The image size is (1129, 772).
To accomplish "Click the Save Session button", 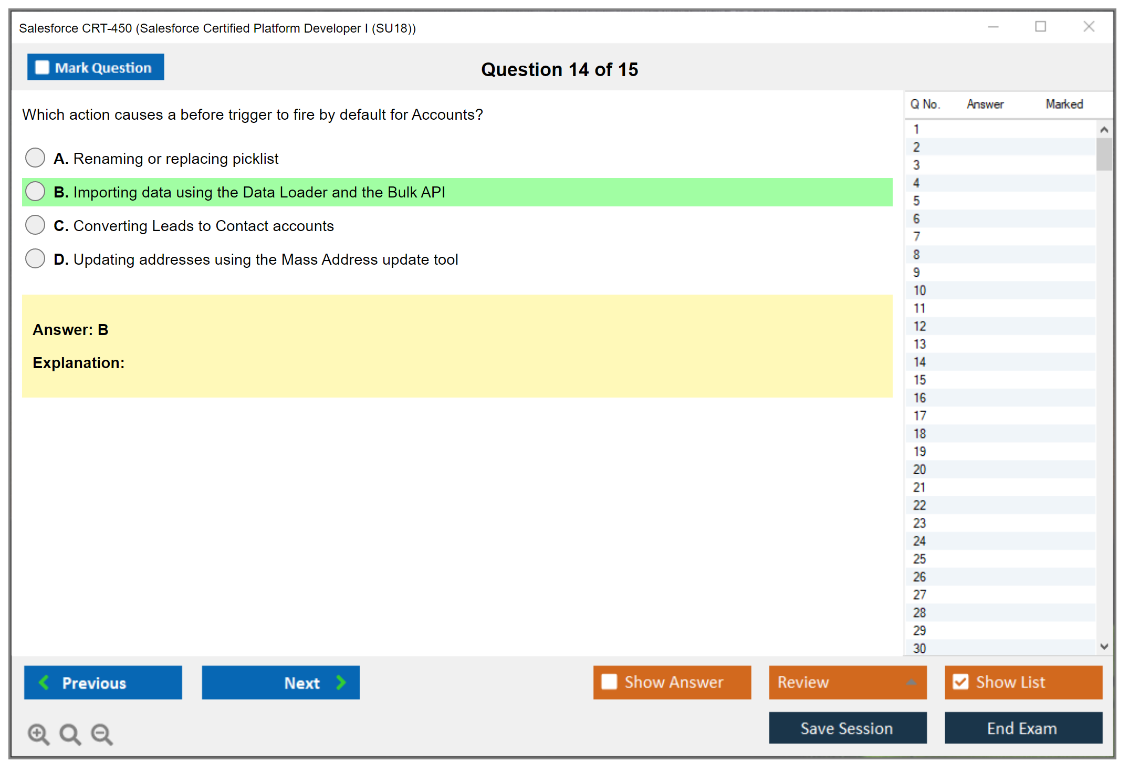I will click(847, 728).
